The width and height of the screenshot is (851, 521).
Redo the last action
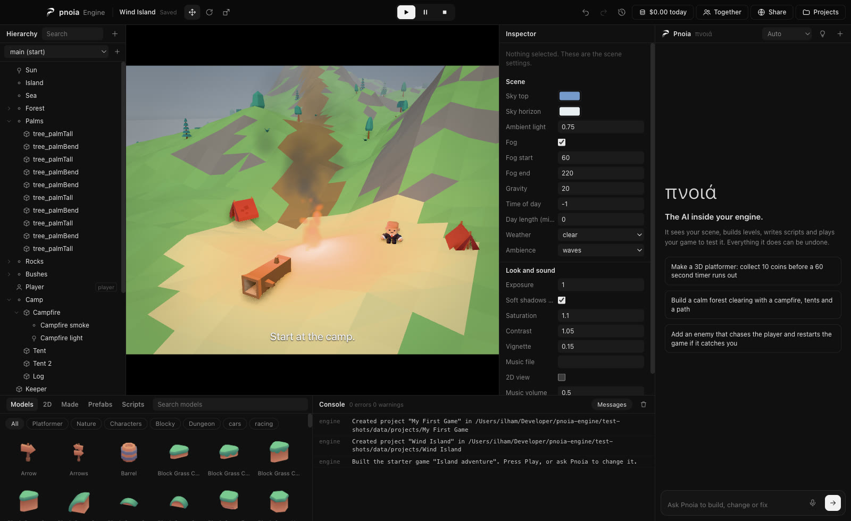[604, 12]
